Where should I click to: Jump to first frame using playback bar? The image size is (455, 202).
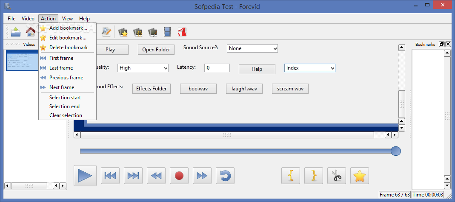click(x=110, y=176)
